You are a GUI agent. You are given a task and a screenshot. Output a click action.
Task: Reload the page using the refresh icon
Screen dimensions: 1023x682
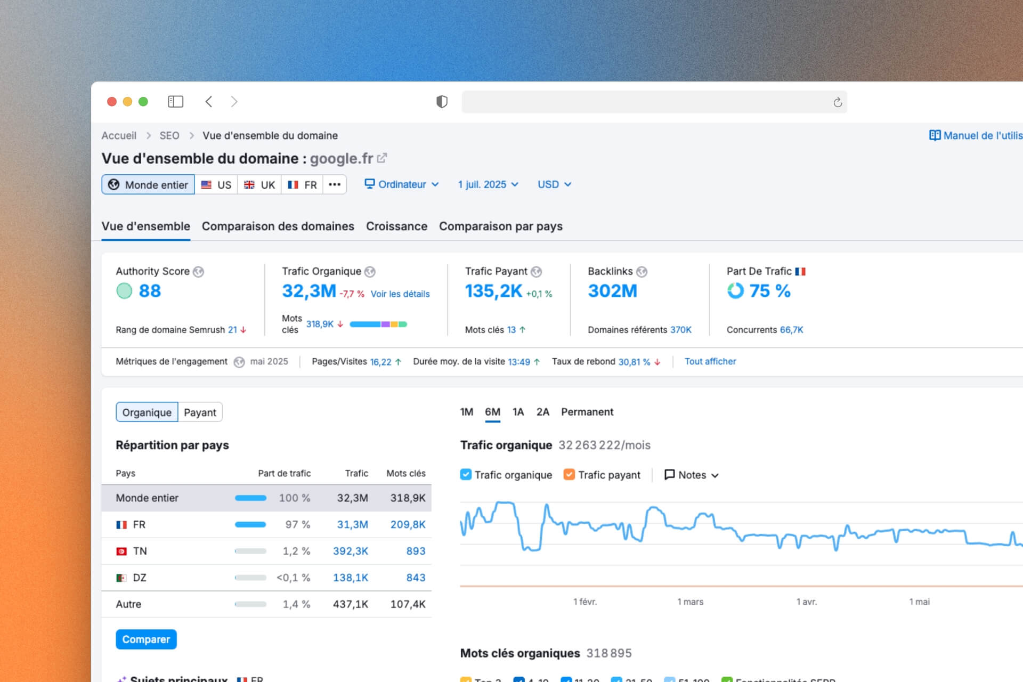[x=838, y=102]
